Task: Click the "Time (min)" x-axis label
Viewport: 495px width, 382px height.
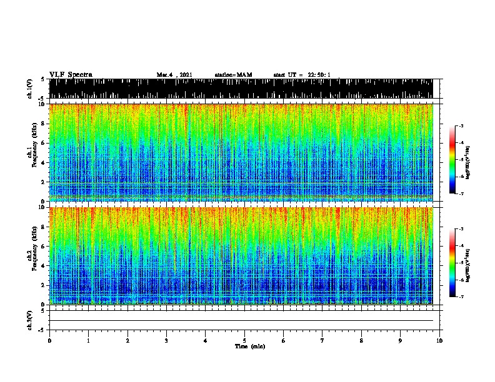Action: (250, 346)
